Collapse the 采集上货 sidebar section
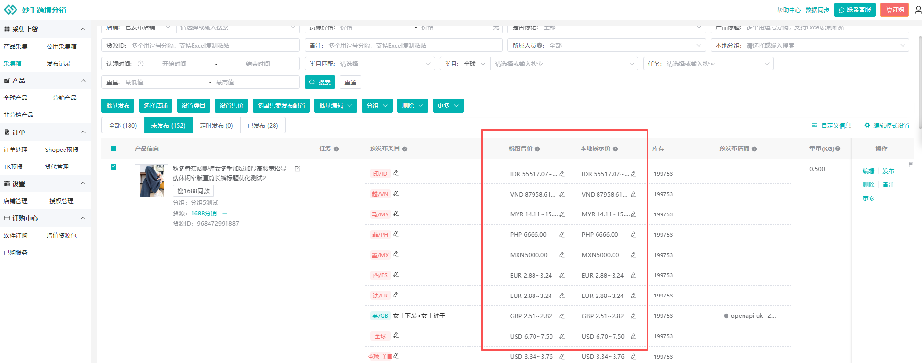This screenshot has width=922, height=363. point(83,29)
